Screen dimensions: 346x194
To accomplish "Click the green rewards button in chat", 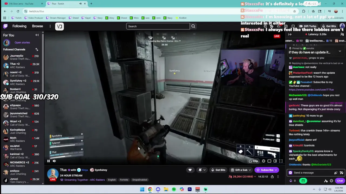I will click(x=303, y=181).
